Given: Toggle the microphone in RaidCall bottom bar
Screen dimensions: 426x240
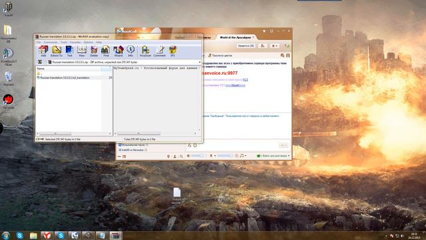Looking at the screenshot, I should pos(211,156).
